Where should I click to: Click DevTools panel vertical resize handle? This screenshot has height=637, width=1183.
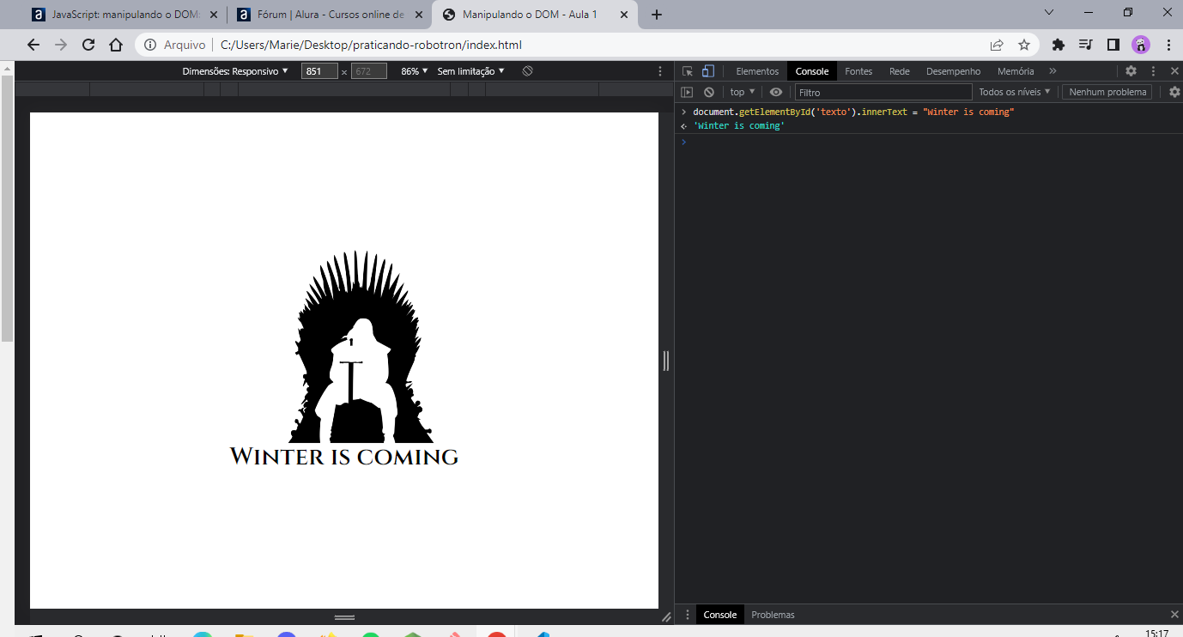(x=666, y=361)
